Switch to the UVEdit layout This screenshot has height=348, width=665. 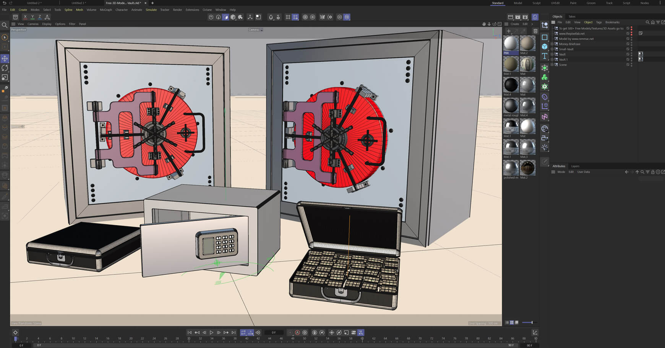(555, 3)
